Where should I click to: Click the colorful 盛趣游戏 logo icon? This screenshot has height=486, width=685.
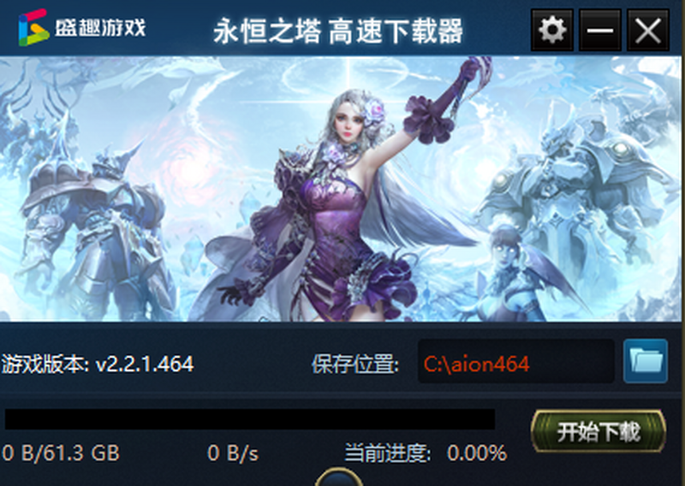(34, 27)
